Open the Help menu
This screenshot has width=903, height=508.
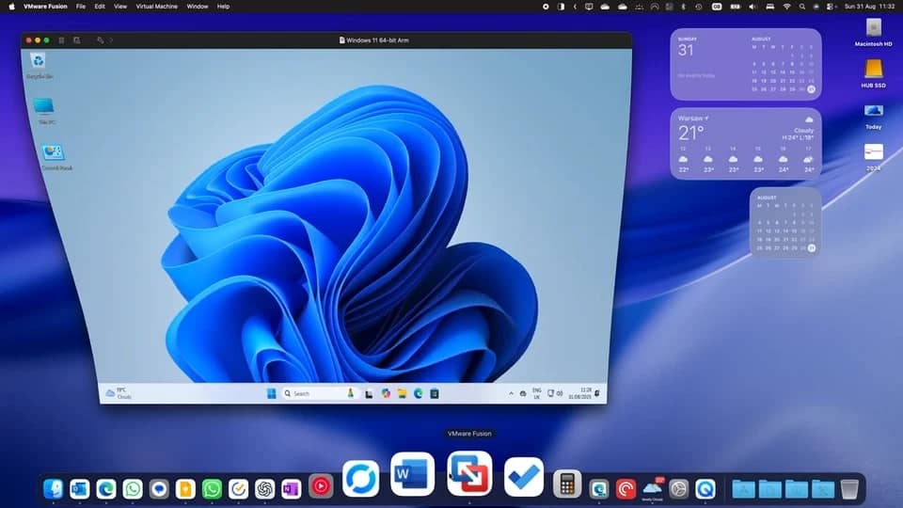pyautogui.click(x=224, y=7)
